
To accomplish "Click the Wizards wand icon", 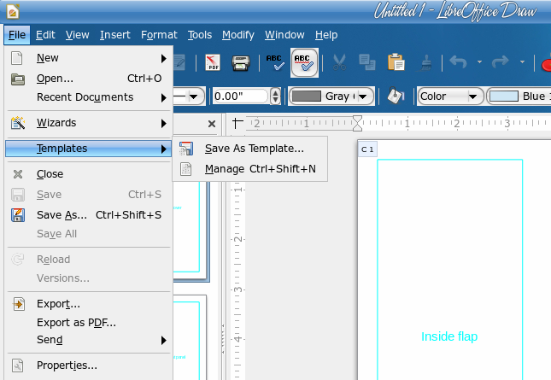I will click(18, 123).
